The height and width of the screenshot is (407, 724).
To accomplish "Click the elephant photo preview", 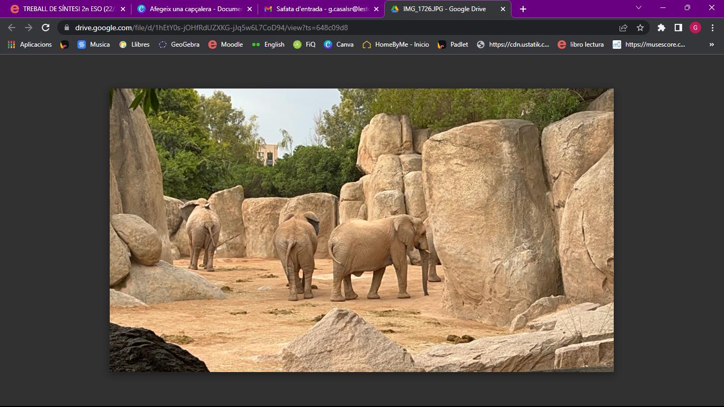I will (x=361, y=230).
